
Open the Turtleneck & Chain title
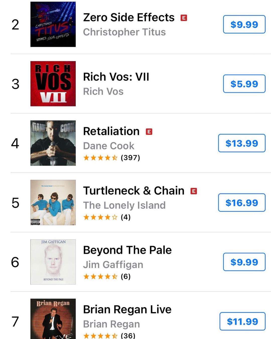tap(133, 191)
